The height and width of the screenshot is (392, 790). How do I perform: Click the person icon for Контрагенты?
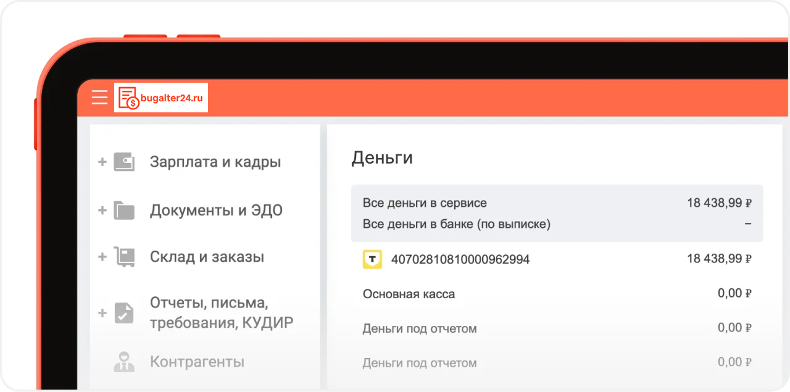(x=124, y=362)
